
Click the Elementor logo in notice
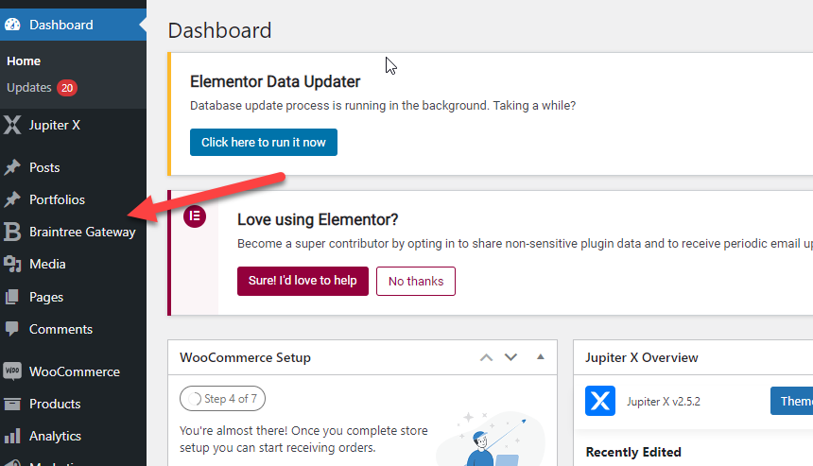point(195,216)
